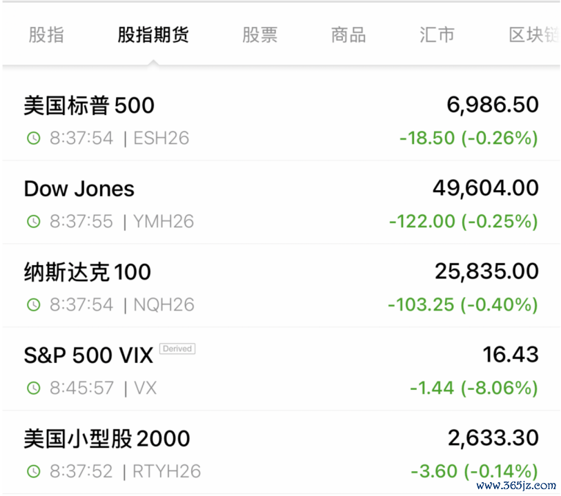Select the 股指期货 tab
561x496 pixels.
[x=153, y=35]
